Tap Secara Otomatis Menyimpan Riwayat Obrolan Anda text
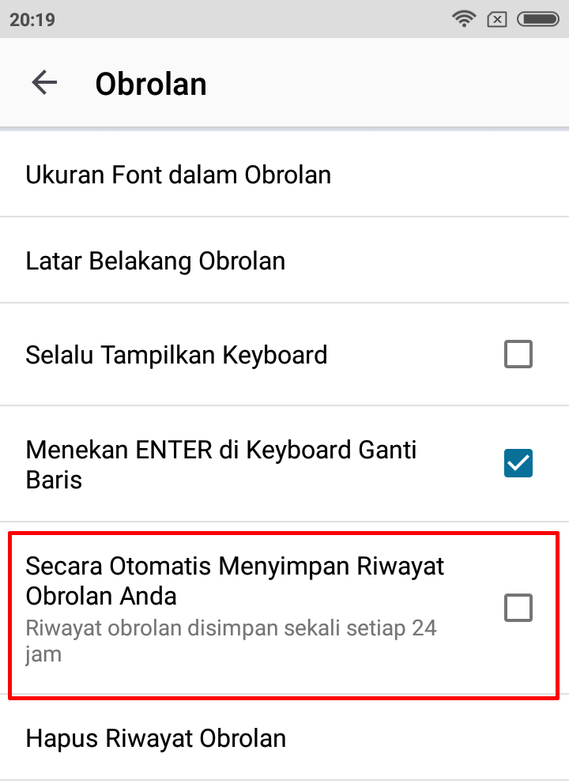Viewport: 569px width, 784px height. click(x=235, y=566)
